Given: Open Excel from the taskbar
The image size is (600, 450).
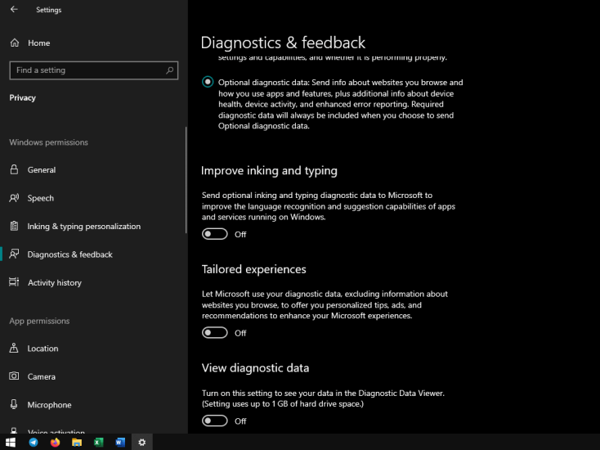Looking at the screenshot, I should pyautogui.click(x=98, y=443).
